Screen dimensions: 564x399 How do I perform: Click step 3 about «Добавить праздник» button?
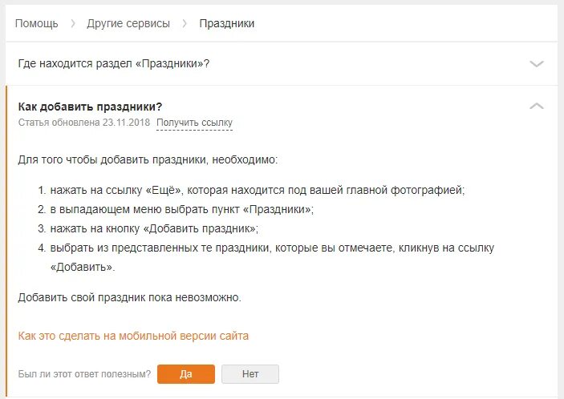[x=148, y=229]
